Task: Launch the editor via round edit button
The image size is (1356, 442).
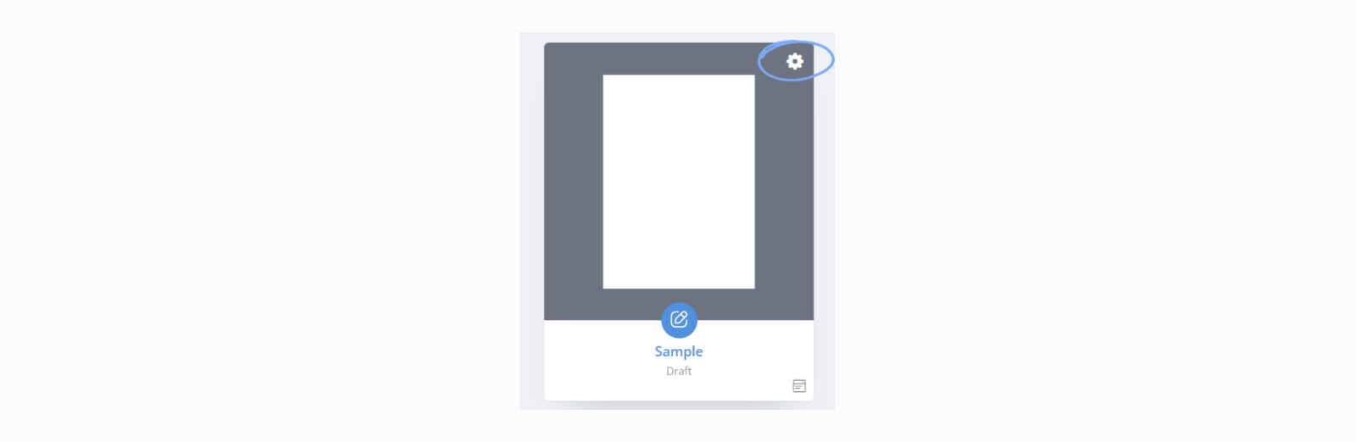Action: pyautogui.click(x=679, y=319)
